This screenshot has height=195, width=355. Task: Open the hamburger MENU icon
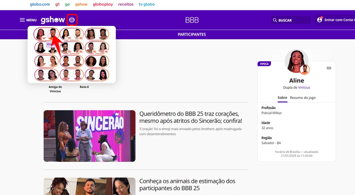point(22,20)
